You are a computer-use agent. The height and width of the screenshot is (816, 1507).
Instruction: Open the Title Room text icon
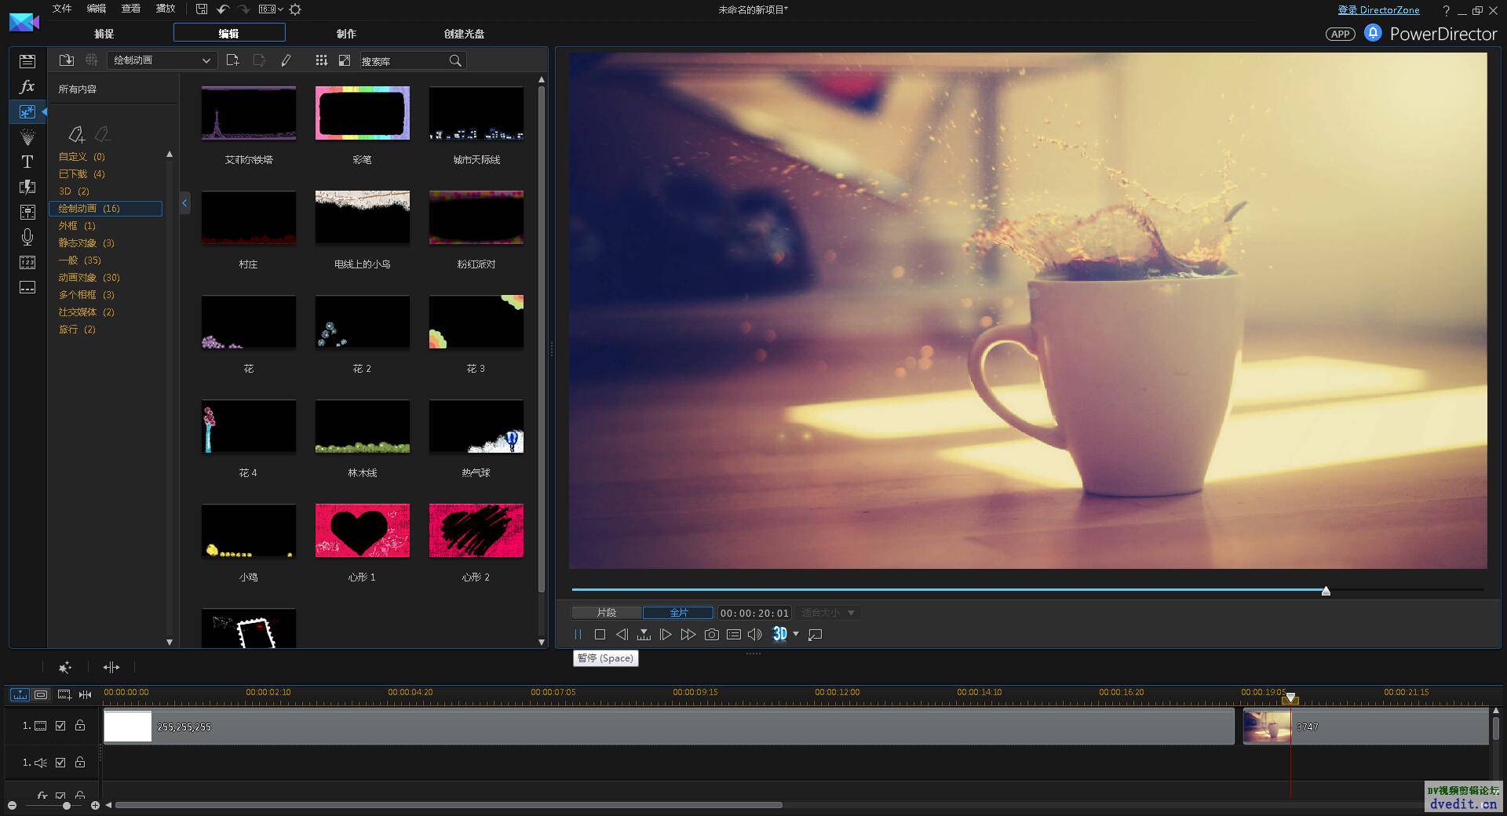pyautogui.click(x=27, y=162)
